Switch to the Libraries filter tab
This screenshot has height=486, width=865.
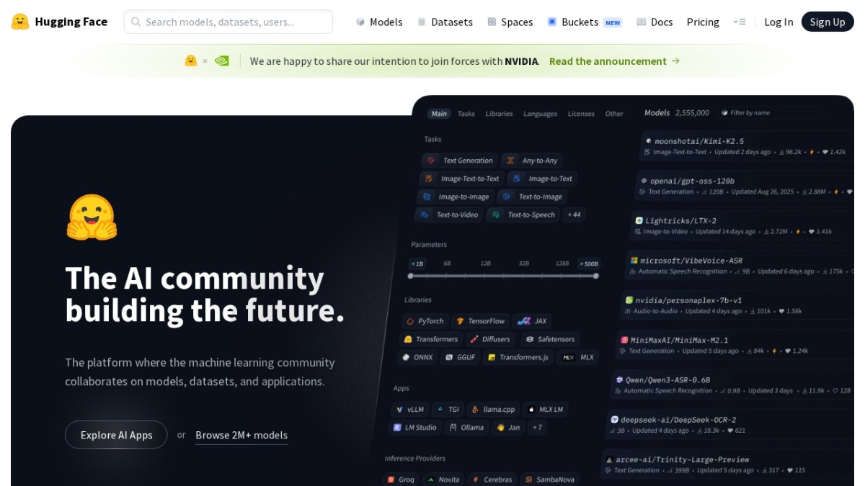click(x=499, y=114)
